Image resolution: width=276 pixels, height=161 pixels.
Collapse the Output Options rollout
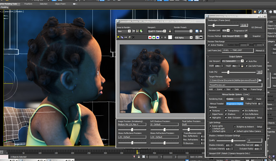(236, 57)
